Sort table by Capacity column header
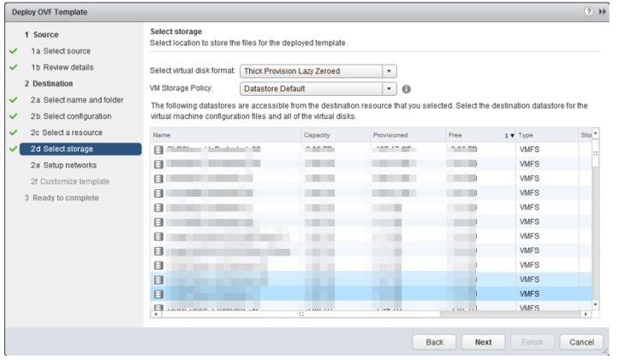Screen dimensions: 619x360 (x=332, y=135)
